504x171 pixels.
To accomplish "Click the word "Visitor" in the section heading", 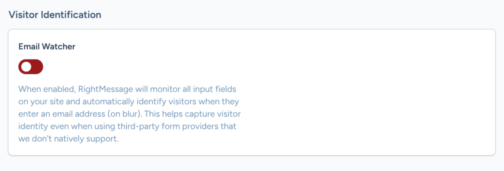I will pos(23,14).
